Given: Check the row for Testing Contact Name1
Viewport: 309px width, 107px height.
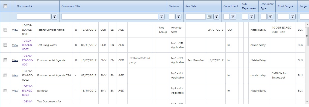Looking at the screenshot, I should pyautogui.click(x=5, y=30).
